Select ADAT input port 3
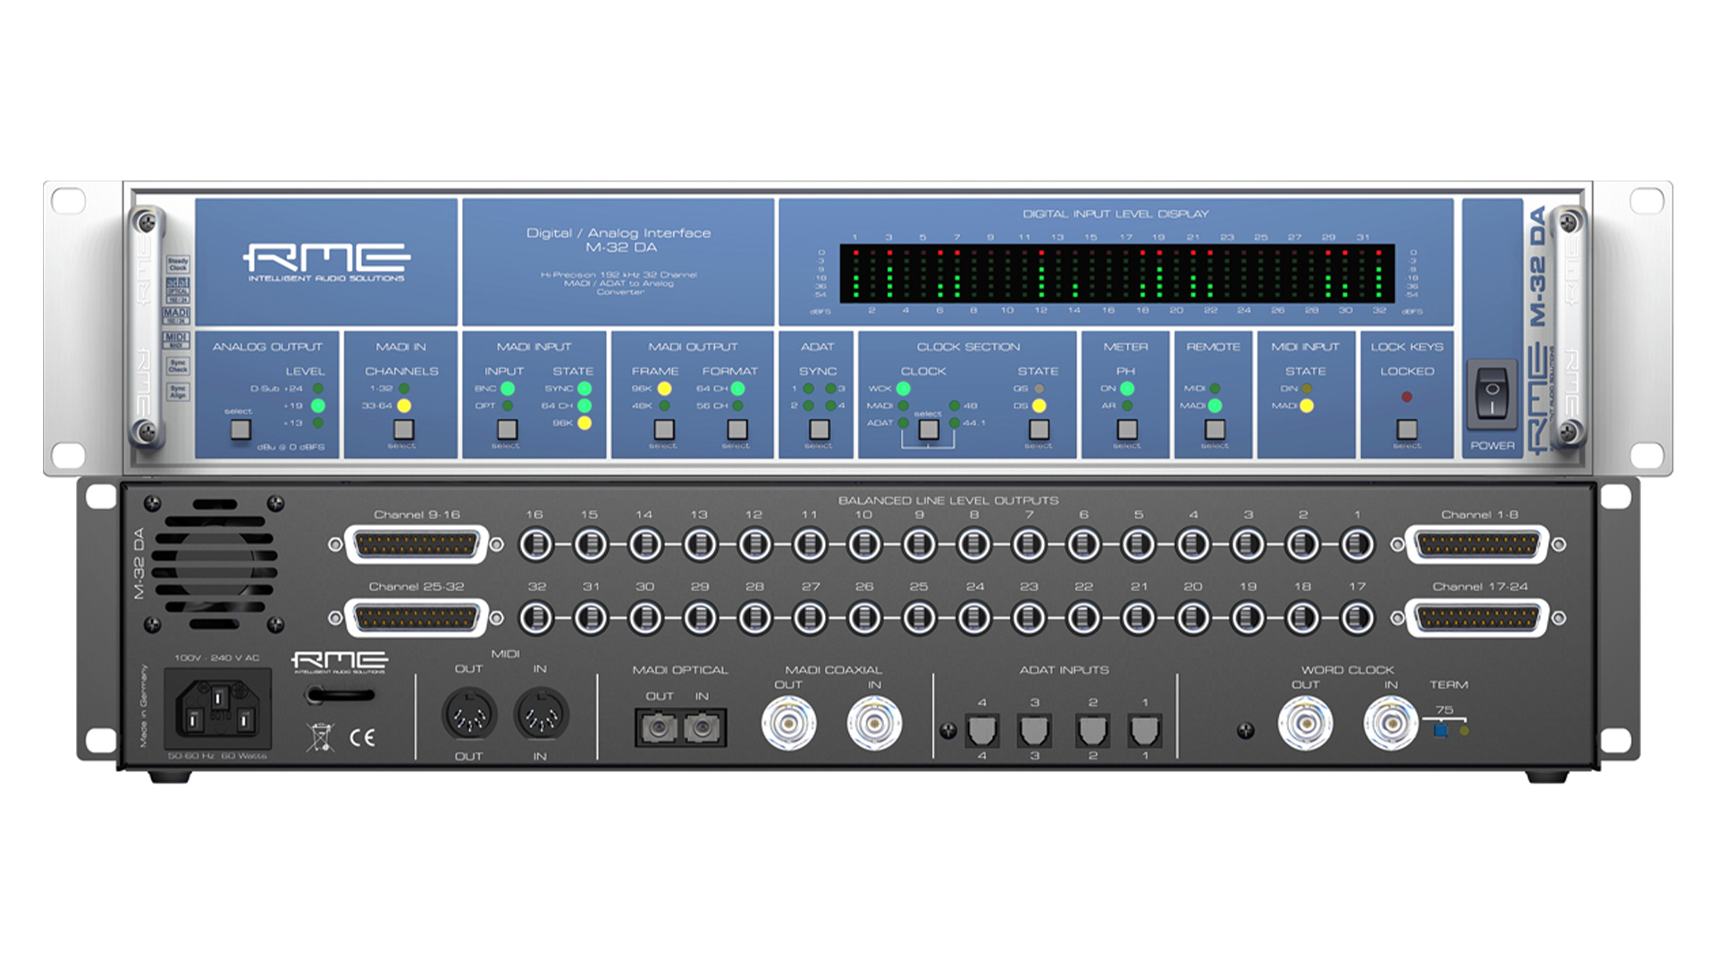Screen dimensions: 1716x965 click(x=1034, y=731)
